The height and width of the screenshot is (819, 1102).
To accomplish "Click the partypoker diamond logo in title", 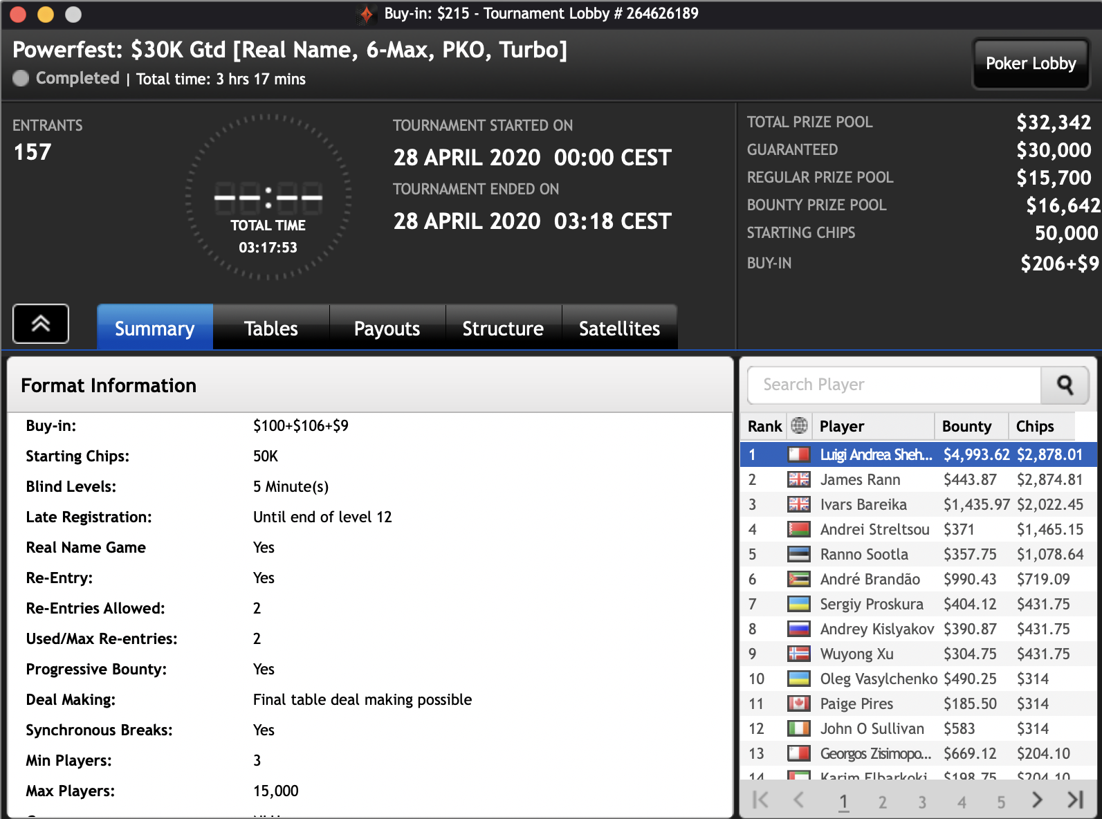I will (x=366, y=14).
